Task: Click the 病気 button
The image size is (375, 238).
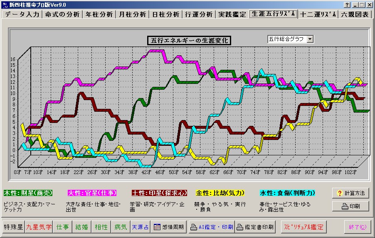Action: [121, 227]
